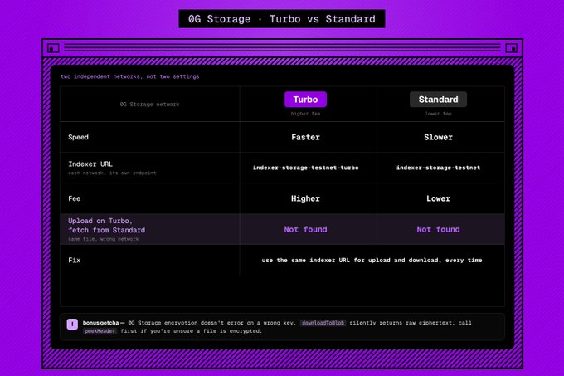Click the 'Lower' fee cell
564x376 pixels.
pos(438,198)
